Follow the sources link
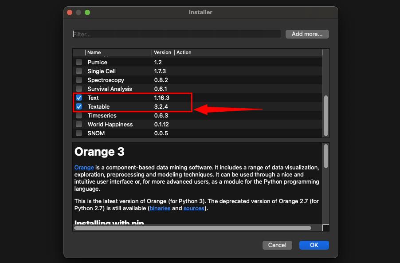The height and width of the screenshot is (263, 400). click(194, 208)
